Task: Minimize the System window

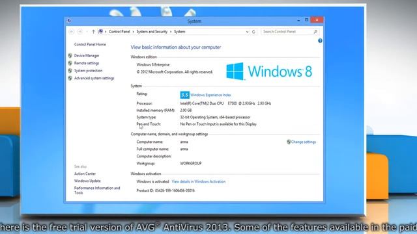Action: coord(298,20)
